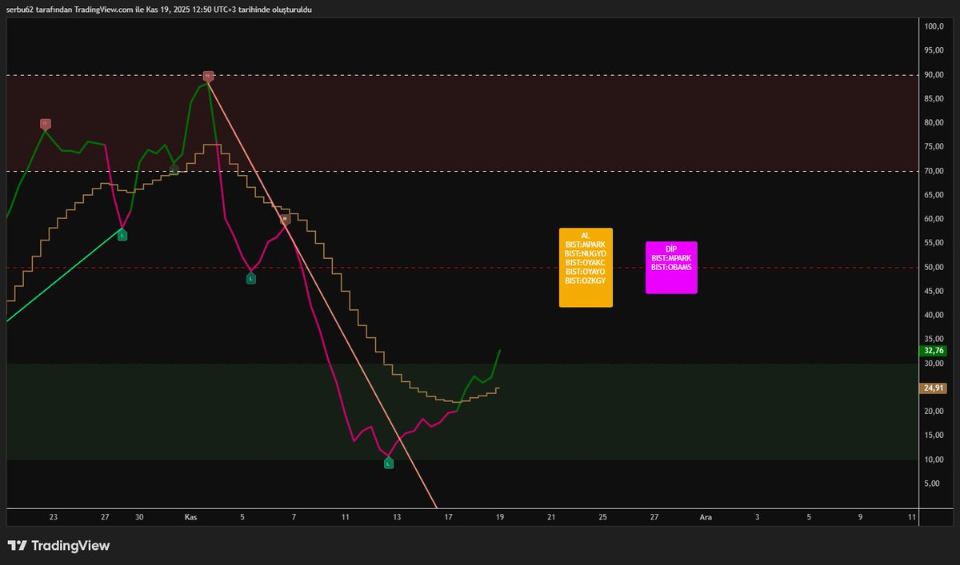Click the 19 date label on time axis
Screen dimensions: 960x565
[499, 517]
